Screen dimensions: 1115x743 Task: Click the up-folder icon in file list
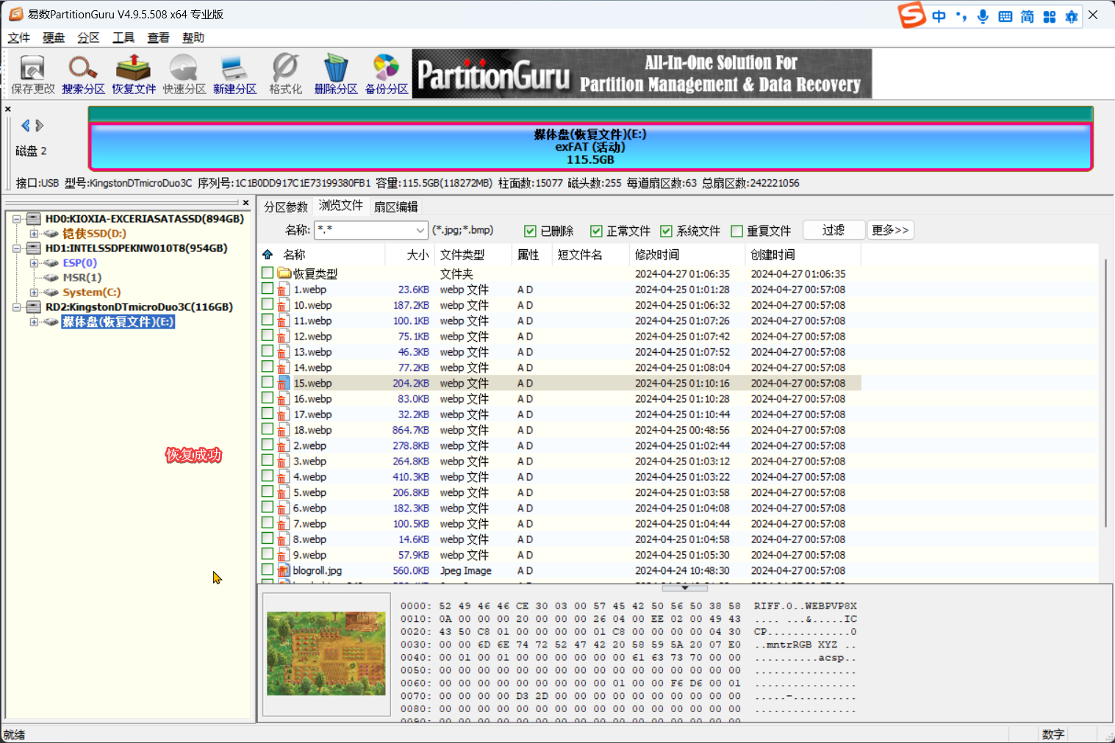coord(268,254)
